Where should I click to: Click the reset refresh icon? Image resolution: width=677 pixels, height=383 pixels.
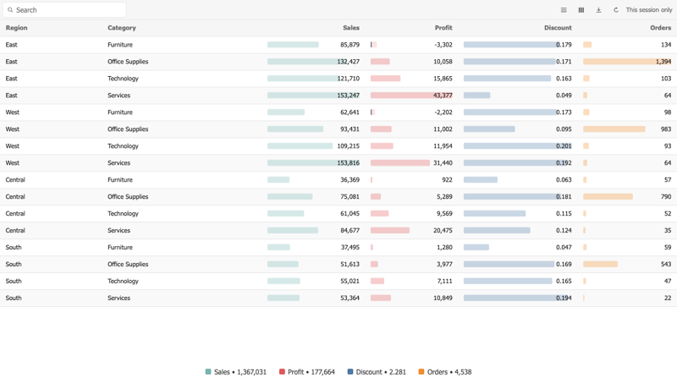[x=616, y=10]
